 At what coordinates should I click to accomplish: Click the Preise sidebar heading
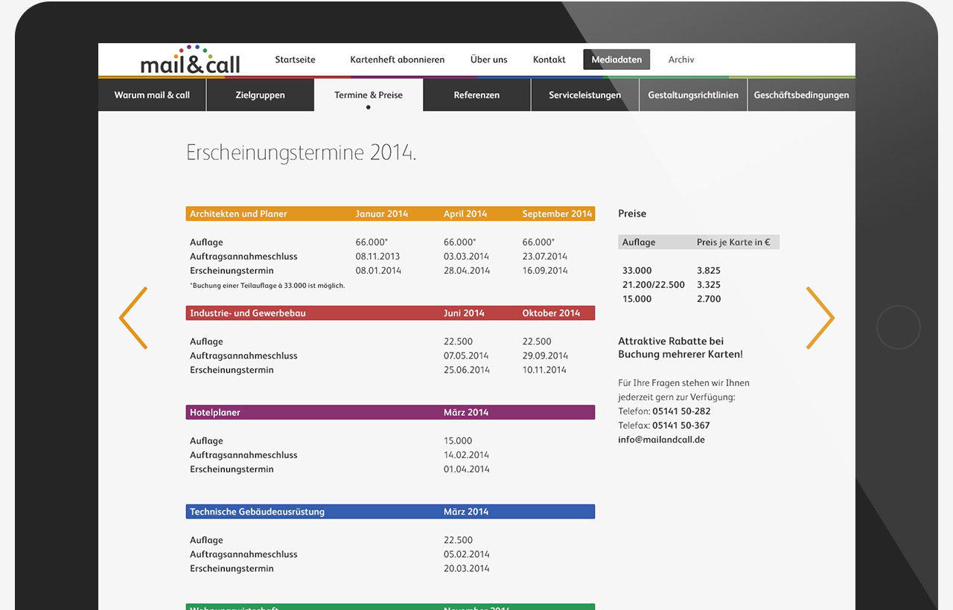click(632, 213)
